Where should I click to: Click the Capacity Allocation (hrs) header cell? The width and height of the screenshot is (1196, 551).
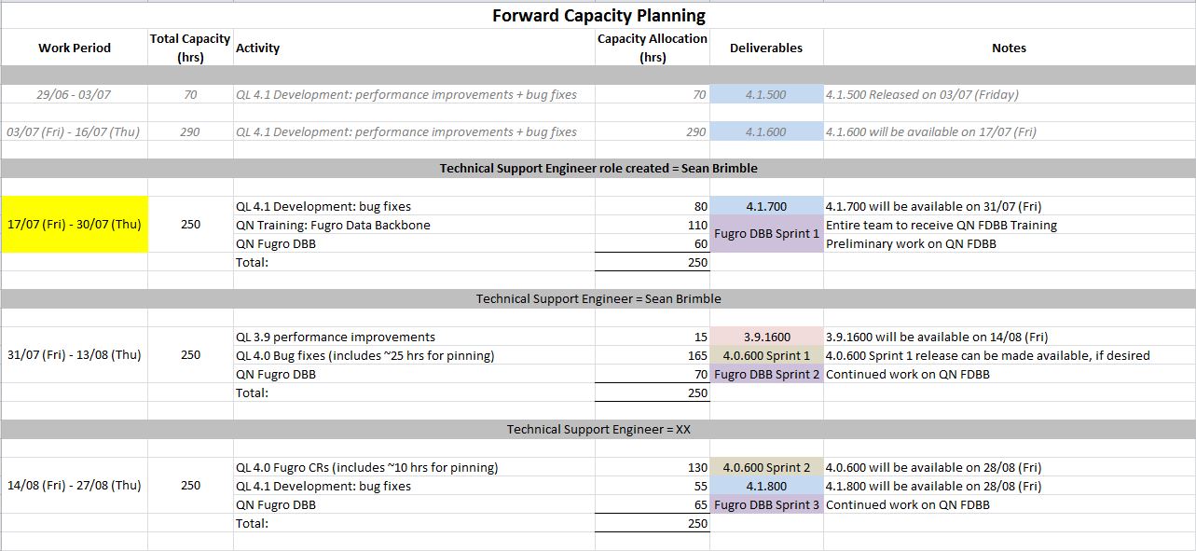[653, 48]
